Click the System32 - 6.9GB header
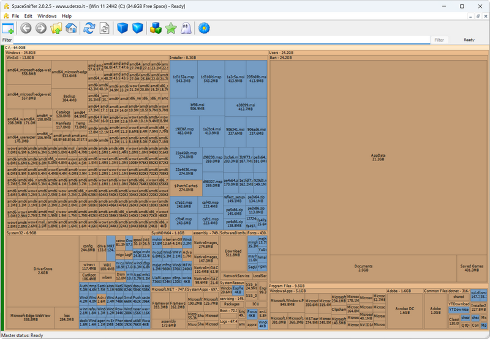This screenshot has width=490, height=339. pyautogui.click(x=78, y=233)
